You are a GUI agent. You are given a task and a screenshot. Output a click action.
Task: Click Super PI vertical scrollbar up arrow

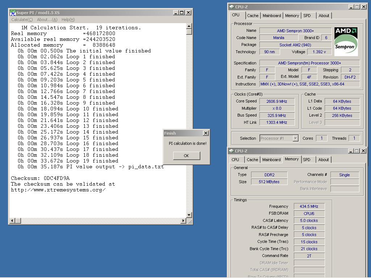pyautogui.click(x=189, y=26)
